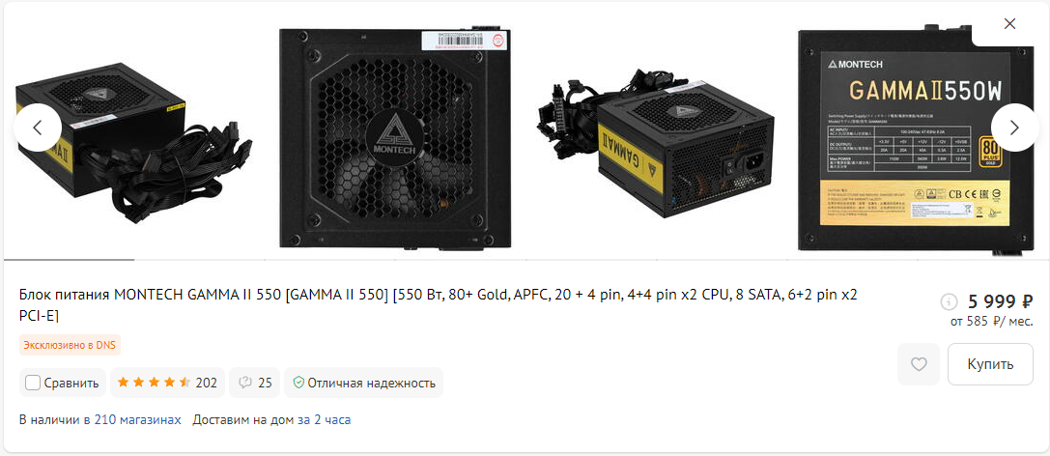Click the green reliability shield icon

tap(298, 383)
